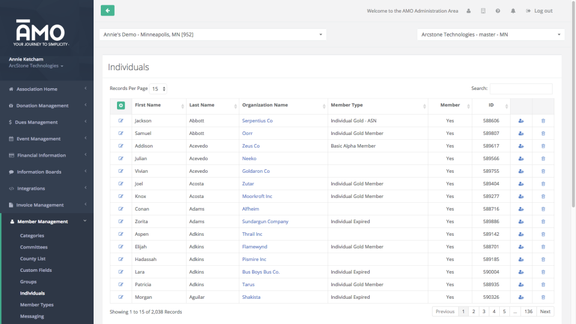Open Annie's Demo Minneapolis location dropdown
The height and width of the screenshot is (324, 576).
pyautogui.click(x=213, y=35)
